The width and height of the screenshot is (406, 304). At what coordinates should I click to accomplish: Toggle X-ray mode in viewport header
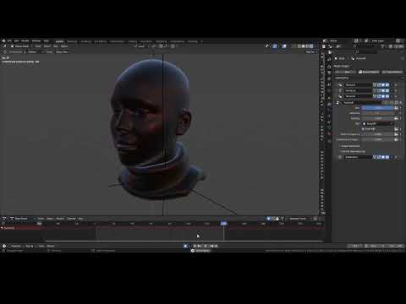coord(294,46)
